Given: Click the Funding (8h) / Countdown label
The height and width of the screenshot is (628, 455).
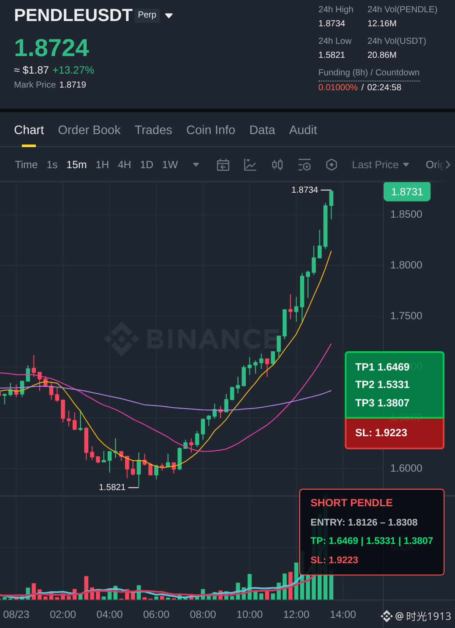Looking at the screenshot, I should click(x=369, y=73).
